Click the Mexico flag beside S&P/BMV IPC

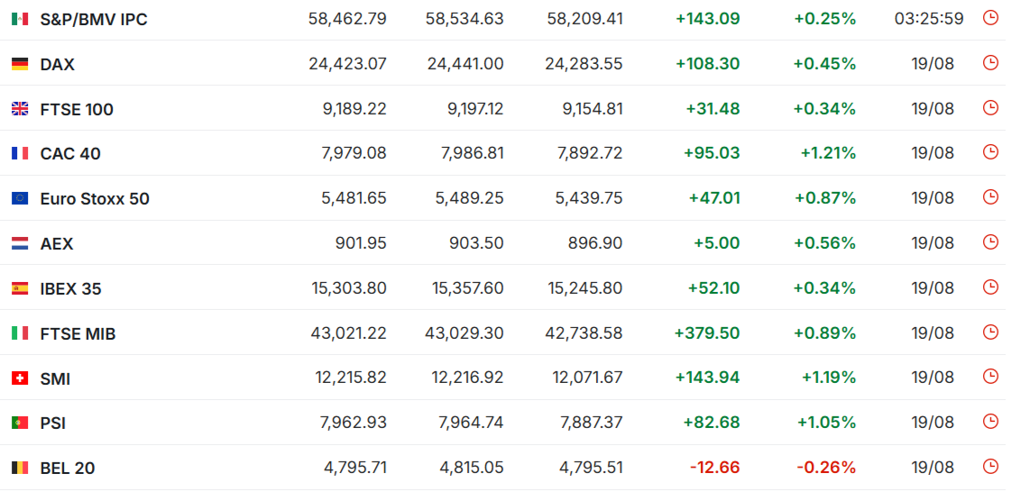click(20, 19)
